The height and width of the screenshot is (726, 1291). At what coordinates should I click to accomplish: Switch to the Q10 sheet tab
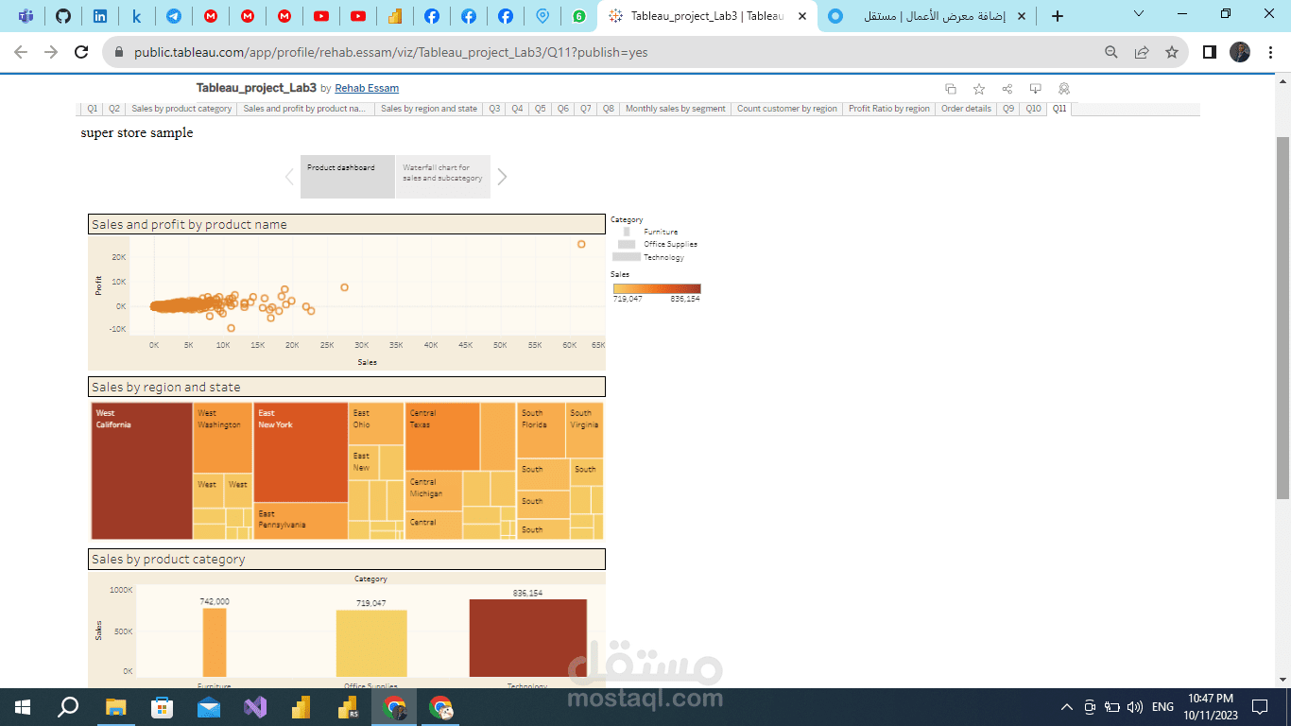1034,109
